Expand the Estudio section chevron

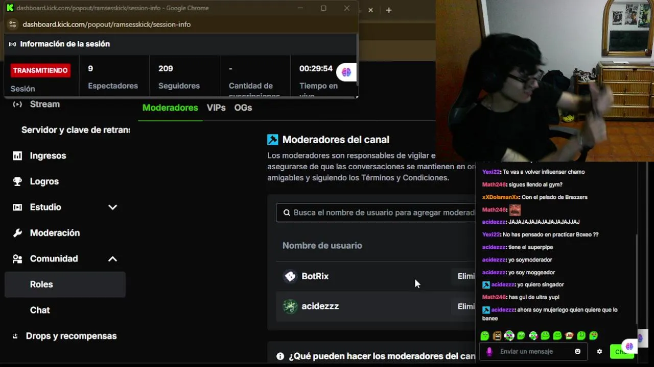(x=112, y=207)
